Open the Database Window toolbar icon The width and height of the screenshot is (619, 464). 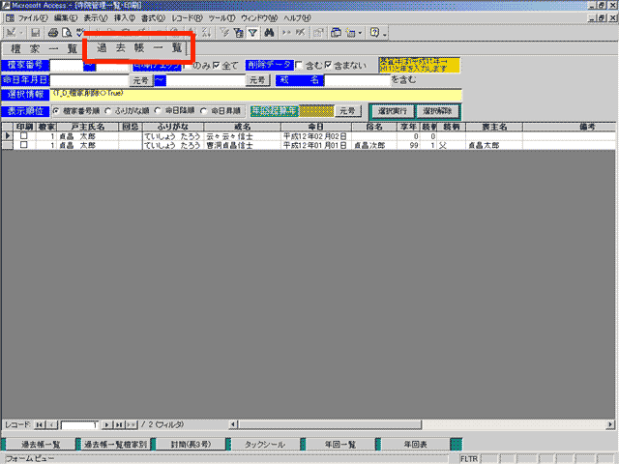[x=336, y=33]
